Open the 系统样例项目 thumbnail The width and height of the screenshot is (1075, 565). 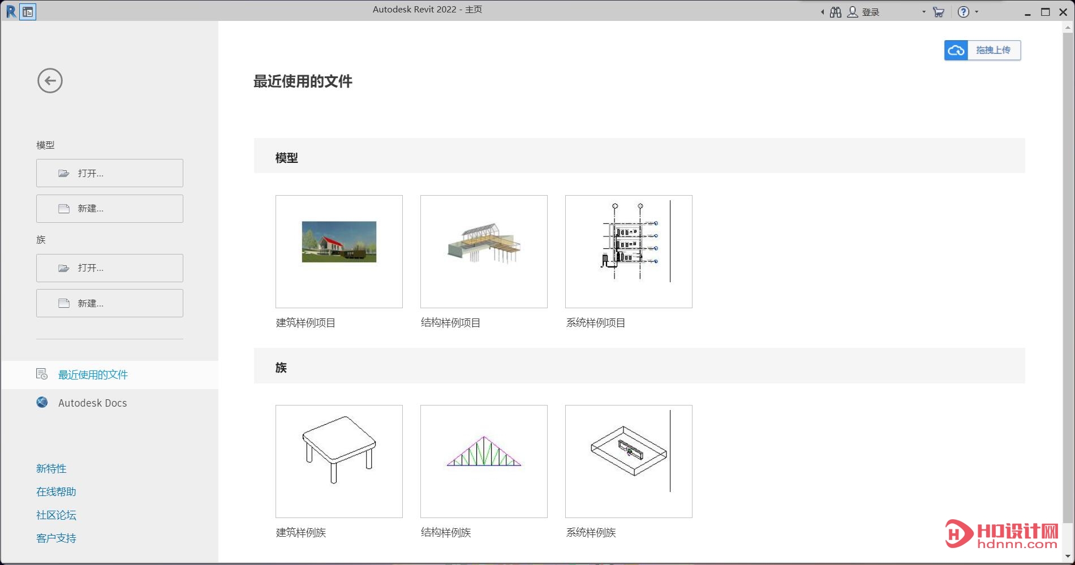point(629,252)
